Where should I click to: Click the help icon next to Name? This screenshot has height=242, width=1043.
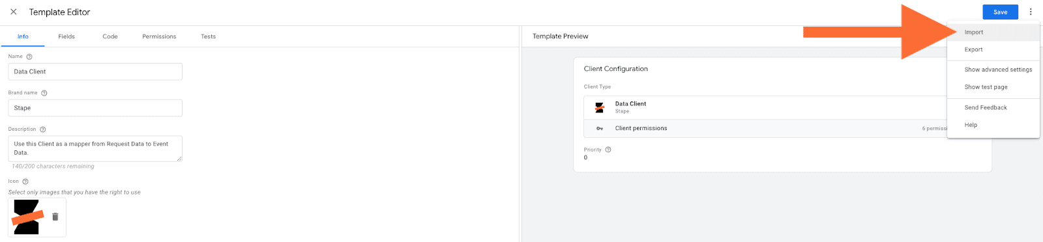coord(29,57)
